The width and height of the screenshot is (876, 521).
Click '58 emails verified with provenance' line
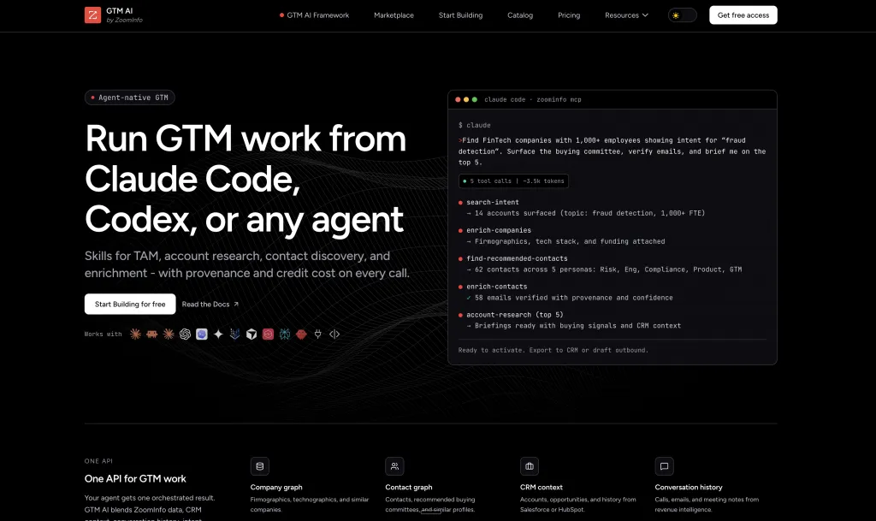click(x=569, y=298)
